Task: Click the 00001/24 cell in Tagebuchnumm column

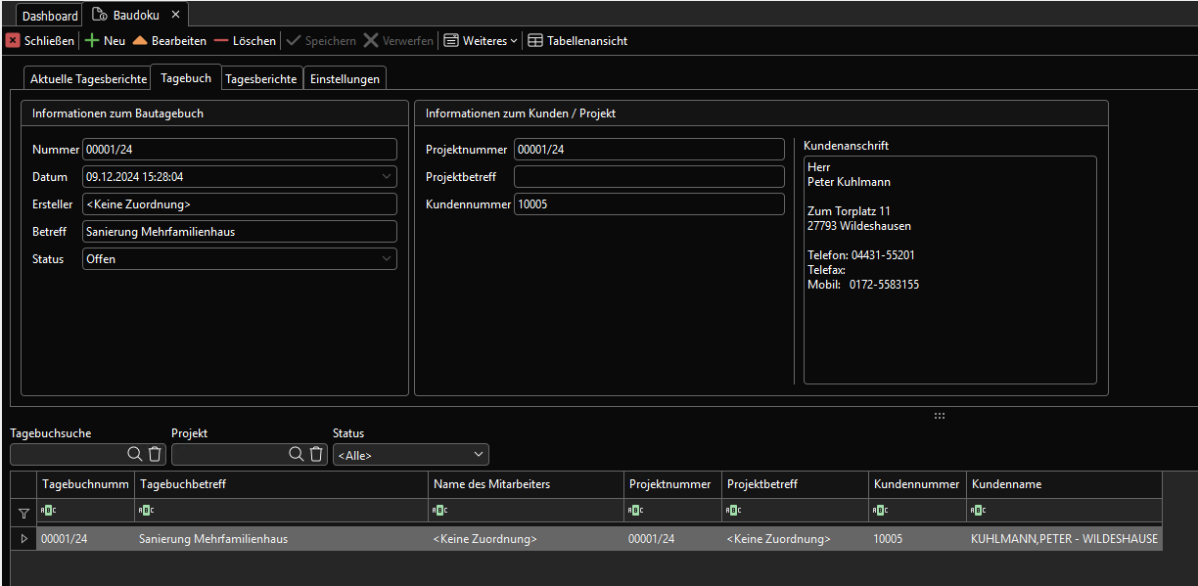Action: tap(85, 539)
